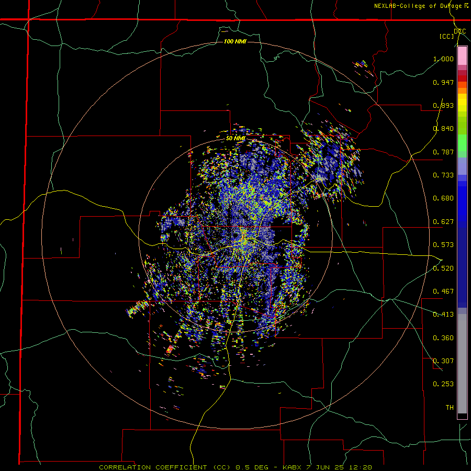Viewport: 471px width, 471px height.
Task: Select the 0.893 scale value
Action: pyautogui.click(x=443, y=105)
